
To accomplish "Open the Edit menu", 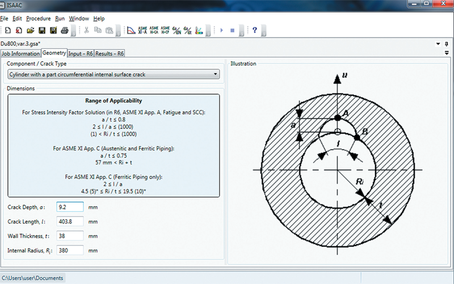I will (x=17, y=19).
